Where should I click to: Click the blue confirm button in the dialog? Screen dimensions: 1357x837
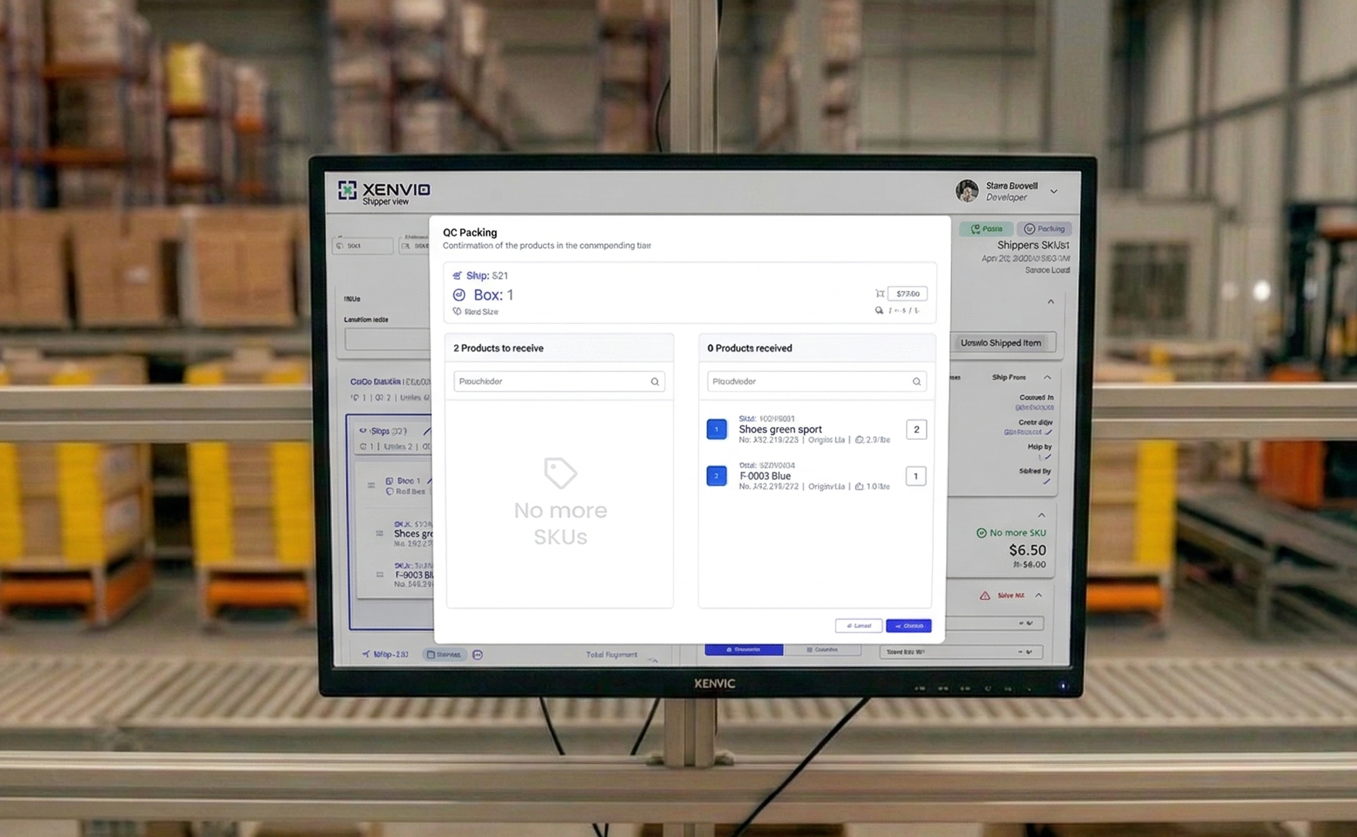[908, 625]
